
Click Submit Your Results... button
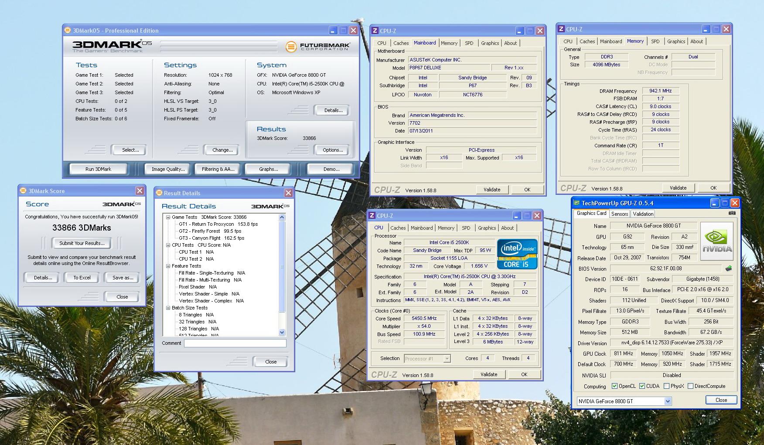[x=82, y=243]
